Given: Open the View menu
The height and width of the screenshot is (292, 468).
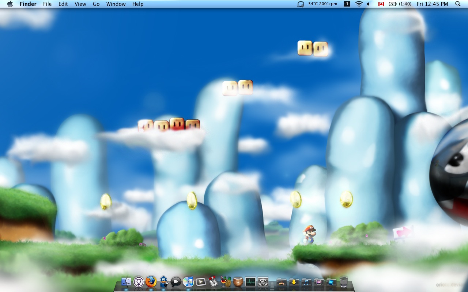Looking at the screenshot, I should [80, 4].
